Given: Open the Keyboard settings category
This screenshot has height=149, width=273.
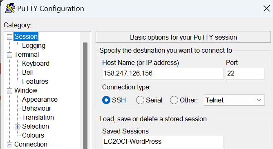Looking at the screenshot, I should (36, 63).
